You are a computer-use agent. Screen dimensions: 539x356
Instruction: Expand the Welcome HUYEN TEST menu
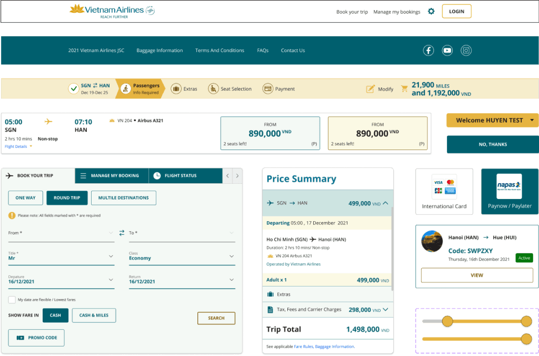tap(493, 121)
